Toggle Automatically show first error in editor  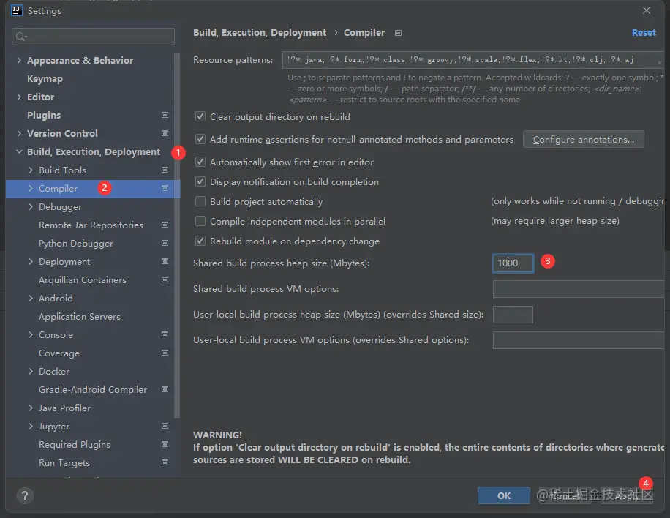200,162
